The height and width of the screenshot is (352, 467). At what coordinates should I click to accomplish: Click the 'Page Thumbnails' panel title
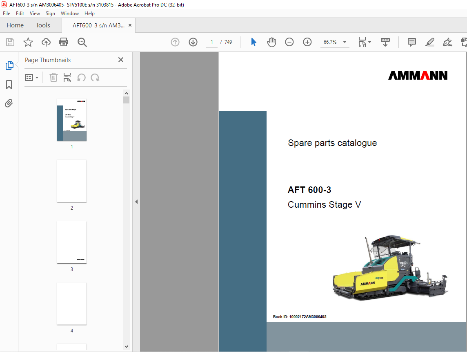48,60
